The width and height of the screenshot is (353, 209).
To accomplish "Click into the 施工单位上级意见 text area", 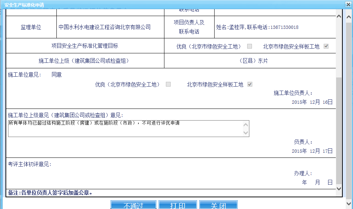I will tap(125, 129).
